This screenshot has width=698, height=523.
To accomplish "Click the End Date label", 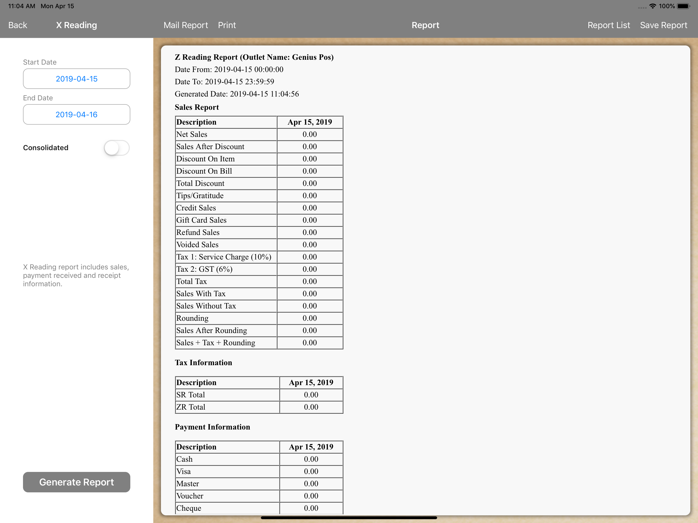I will (38, 98).
